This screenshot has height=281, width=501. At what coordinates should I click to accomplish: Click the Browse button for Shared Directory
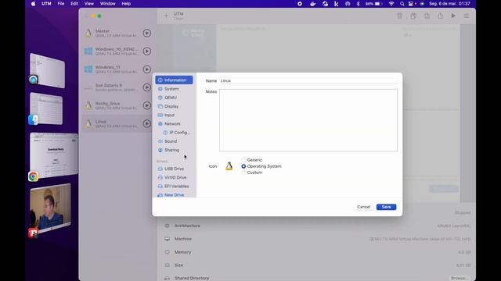pos(460,278)
